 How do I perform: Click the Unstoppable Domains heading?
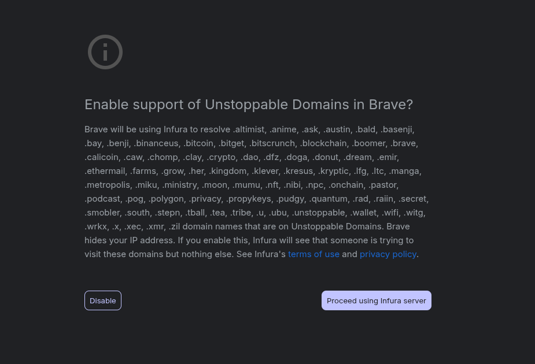pos(249,105)
